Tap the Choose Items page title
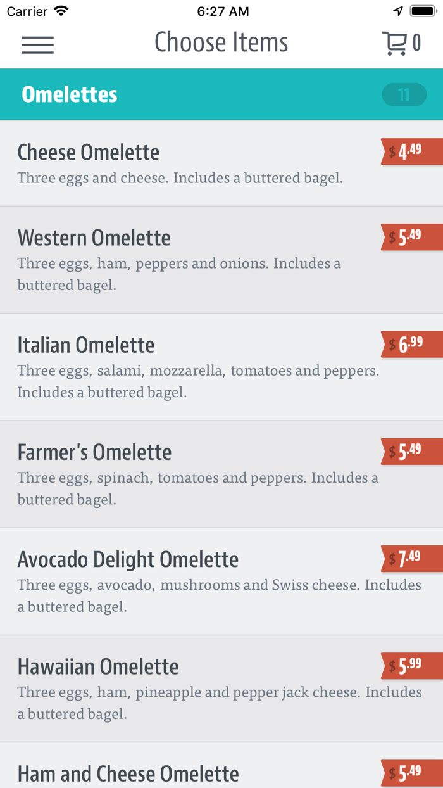The width and height of the screenshot is (443, 788). [221, 43]
